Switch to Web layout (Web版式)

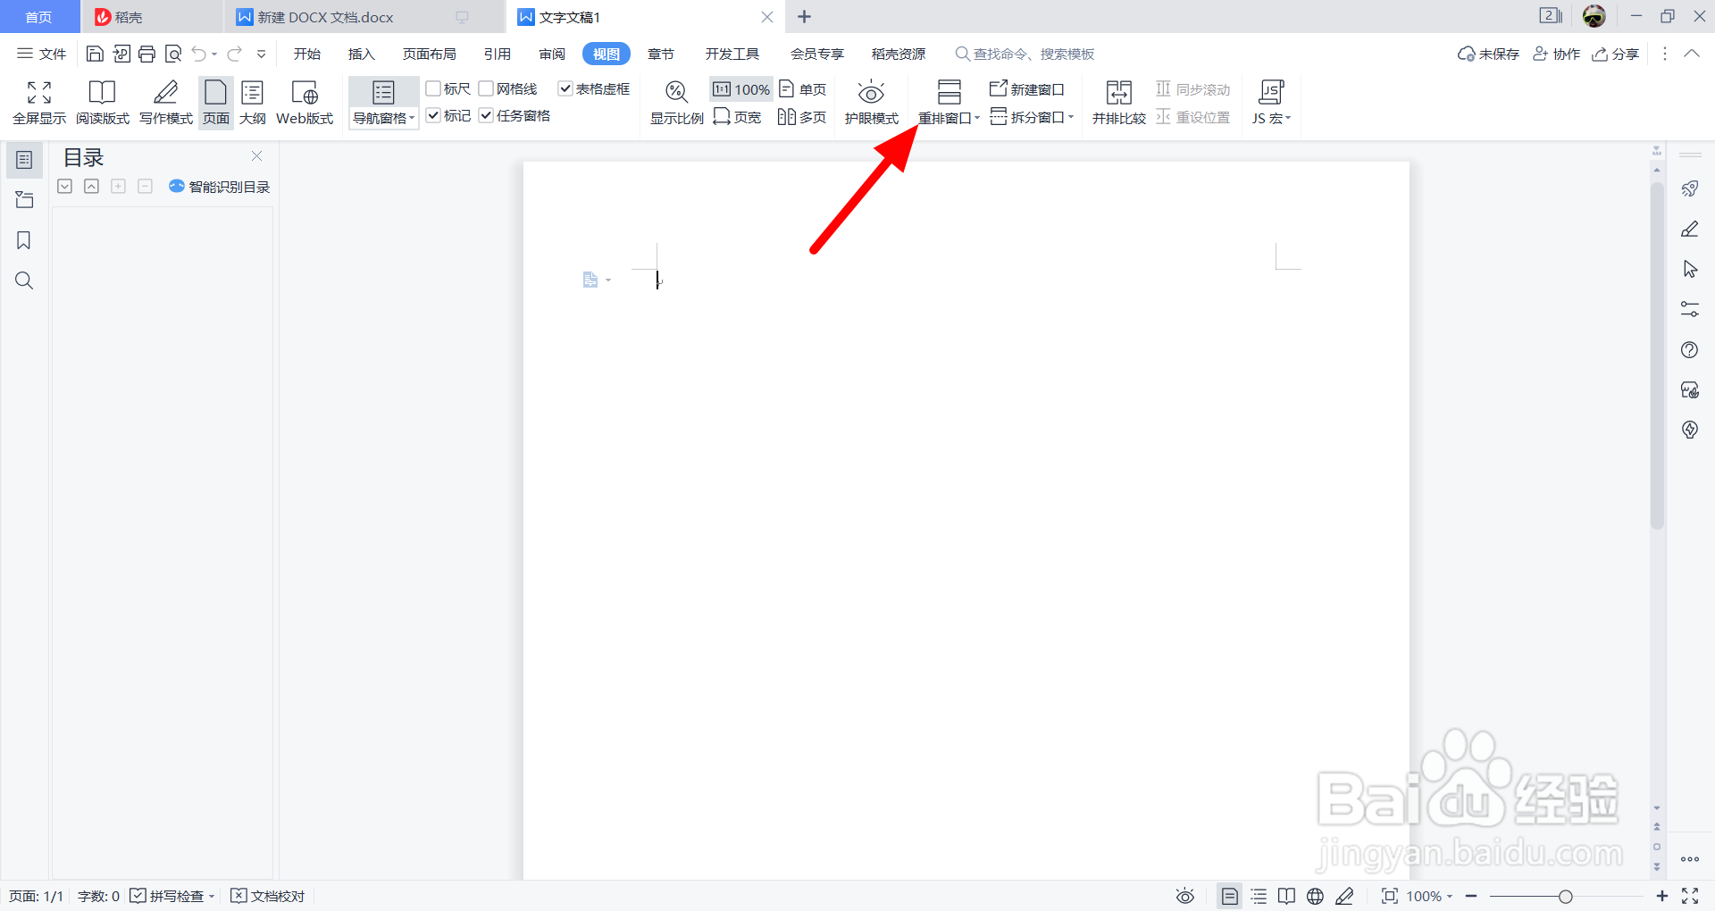305,103
